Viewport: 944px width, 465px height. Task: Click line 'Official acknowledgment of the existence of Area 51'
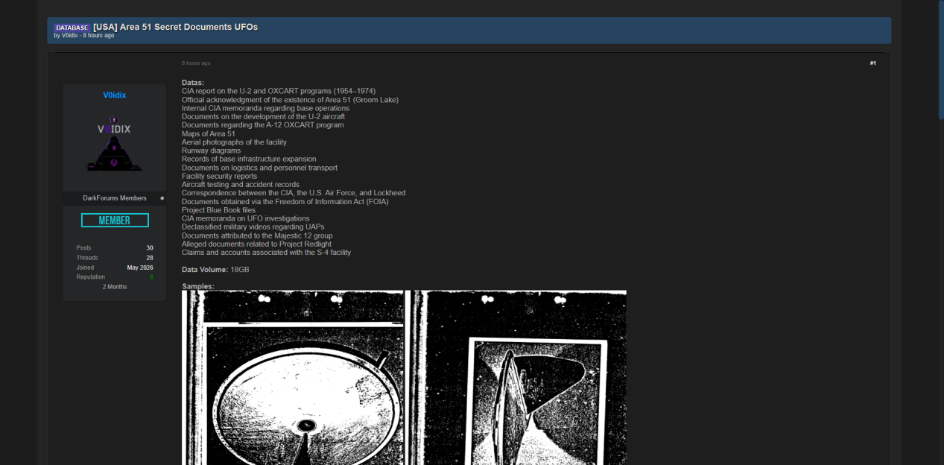tap(290, 100)
